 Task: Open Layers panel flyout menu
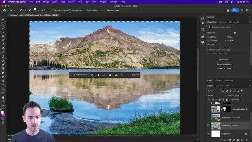[250, 86]
